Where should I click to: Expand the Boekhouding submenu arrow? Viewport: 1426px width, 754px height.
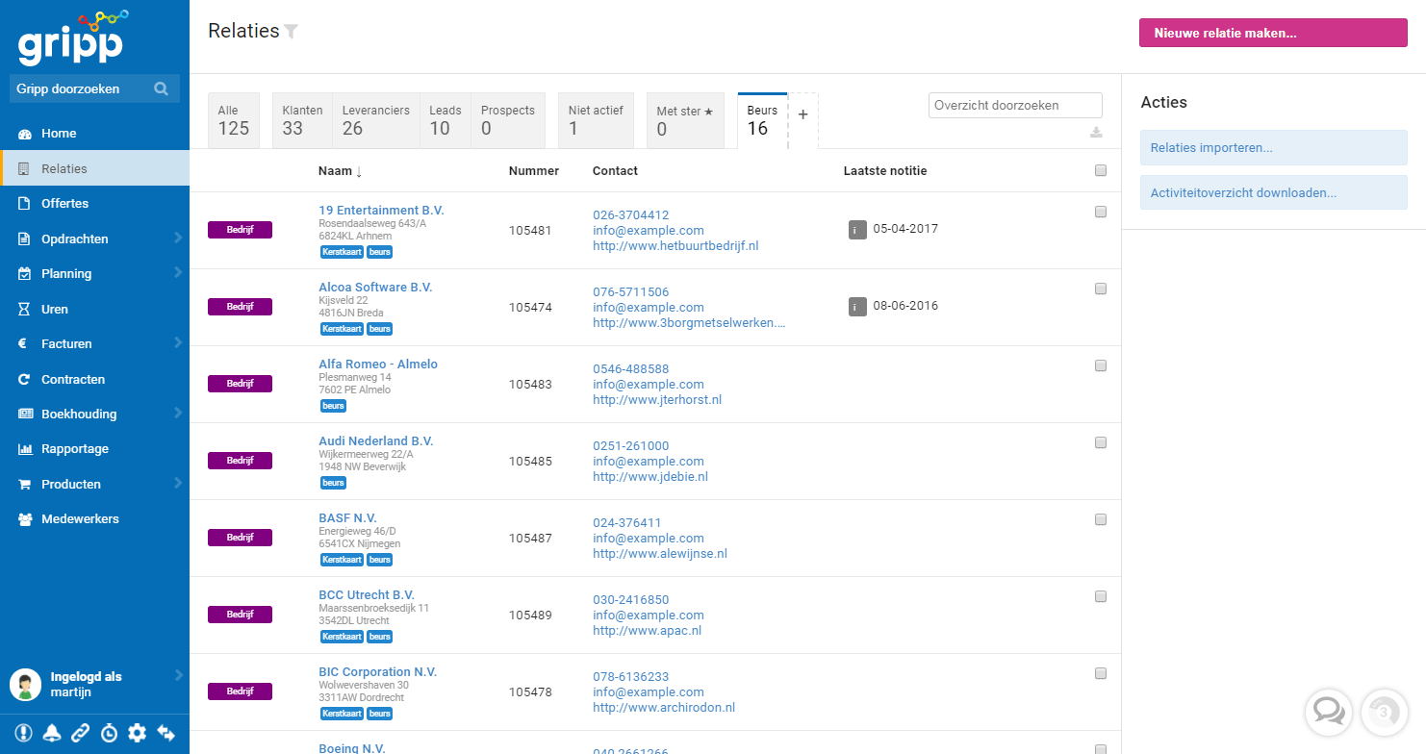(178, 413)
